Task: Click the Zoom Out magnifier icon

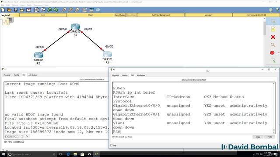Action: click(77, 10)
